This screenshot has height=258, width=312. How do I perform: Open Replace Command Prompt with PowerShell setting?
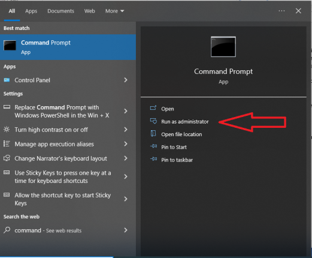pos(68,112)
